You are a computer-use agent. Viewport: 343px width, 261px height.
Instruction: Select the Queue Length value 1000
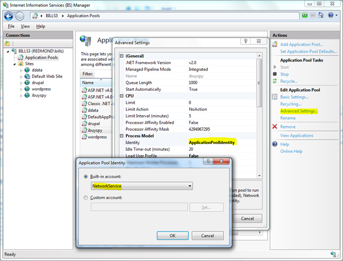click(x=193, y=83)
